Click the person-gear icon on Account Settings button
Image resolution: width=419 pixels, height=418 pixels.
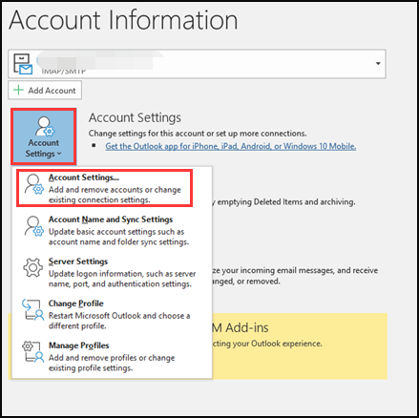tap(44, 126)
